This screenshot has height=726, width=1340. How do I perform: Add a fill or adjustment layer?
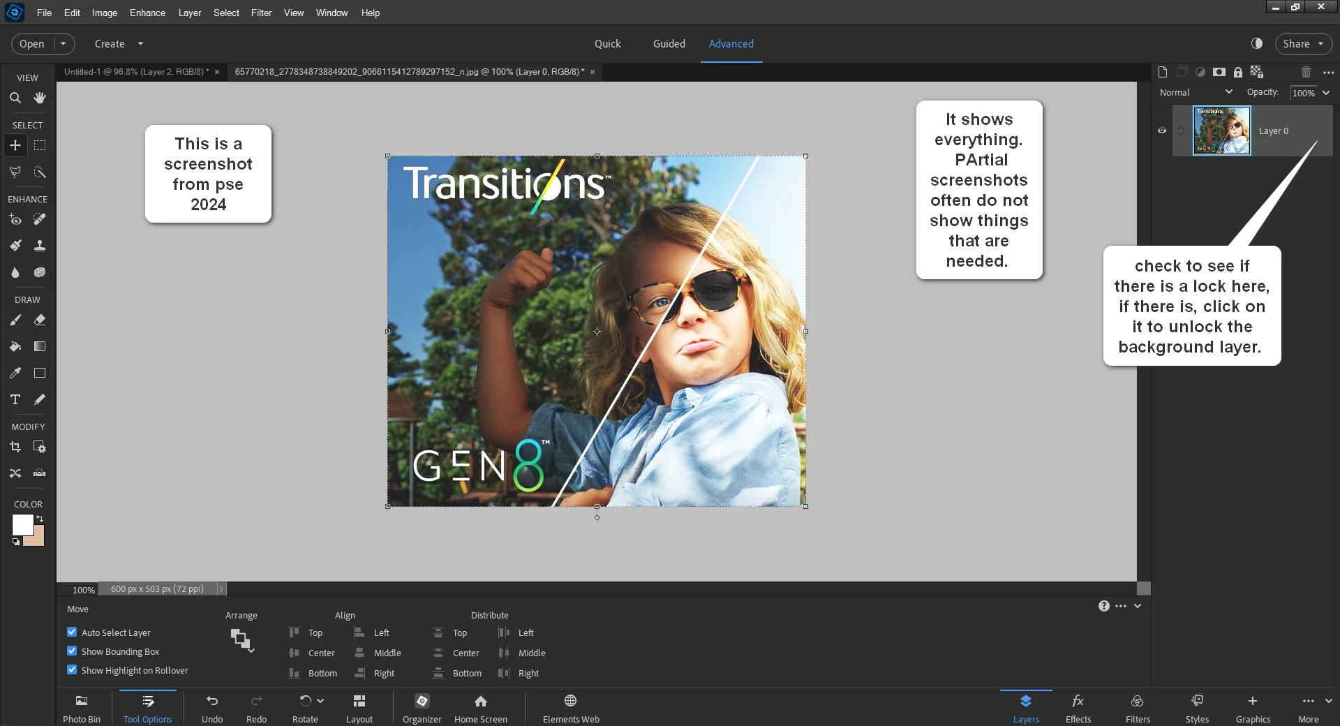[1200, 72]
